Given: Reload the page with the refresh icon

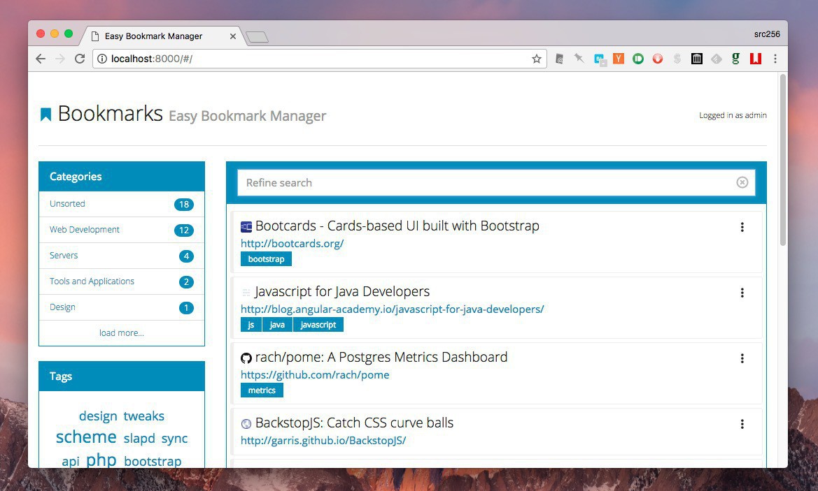Looking at the screenshot, I should coord(80,59).
